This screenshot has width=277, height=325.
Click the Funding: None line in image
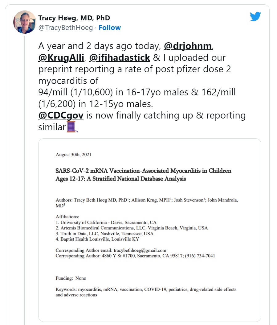coord(71,278)
